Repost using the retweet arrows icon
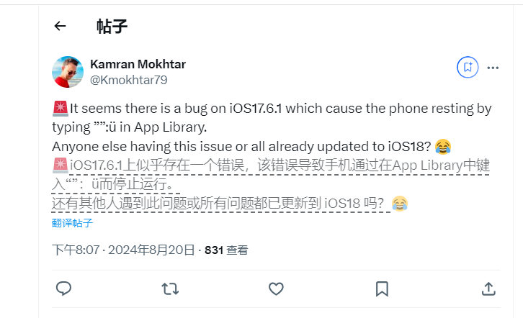 [170, 289]
